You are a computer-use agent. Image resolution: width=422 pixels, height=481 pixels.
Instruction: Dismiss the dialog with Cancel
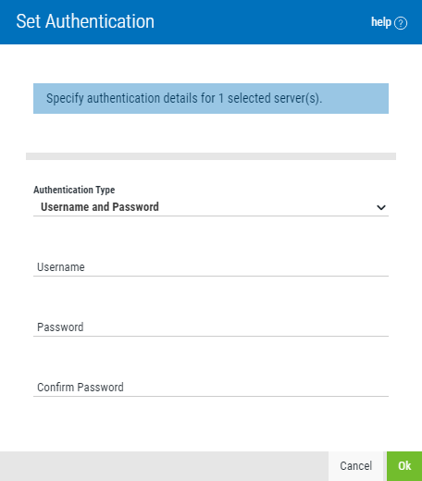click(355, 466)
